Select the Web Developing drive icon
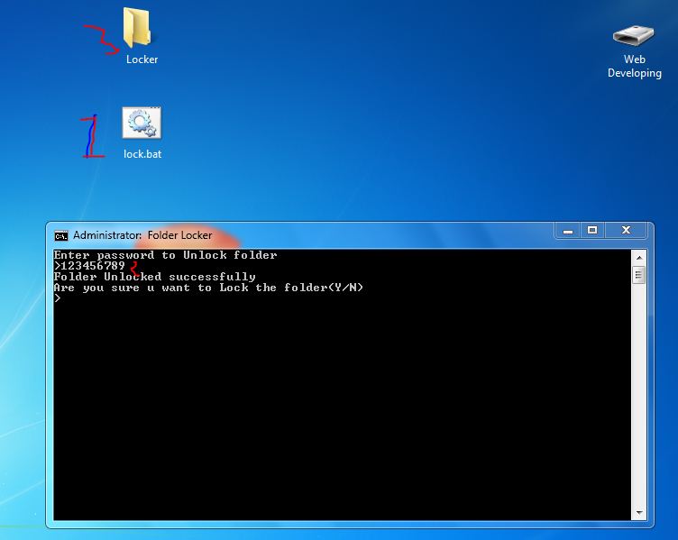 pos(634,35)
